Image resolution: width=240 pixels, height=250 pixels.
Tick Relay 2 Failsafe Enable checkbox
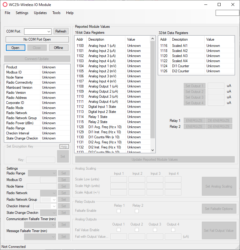click(x=137, y=211)
